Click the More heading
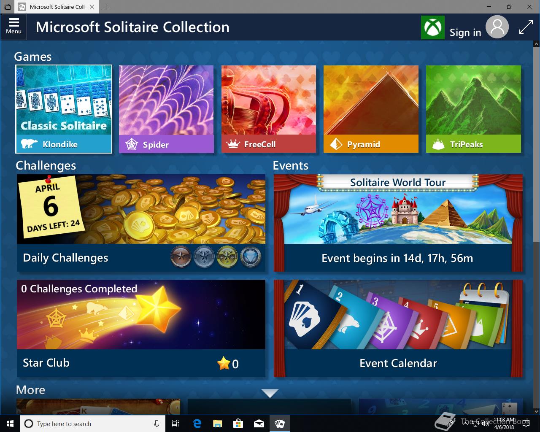The image size is (540, 432). click(x=30, y=390)
